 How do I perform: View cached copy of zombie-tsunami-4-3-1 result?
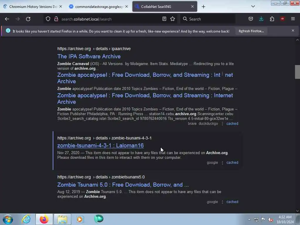click(x=232, y=163)
